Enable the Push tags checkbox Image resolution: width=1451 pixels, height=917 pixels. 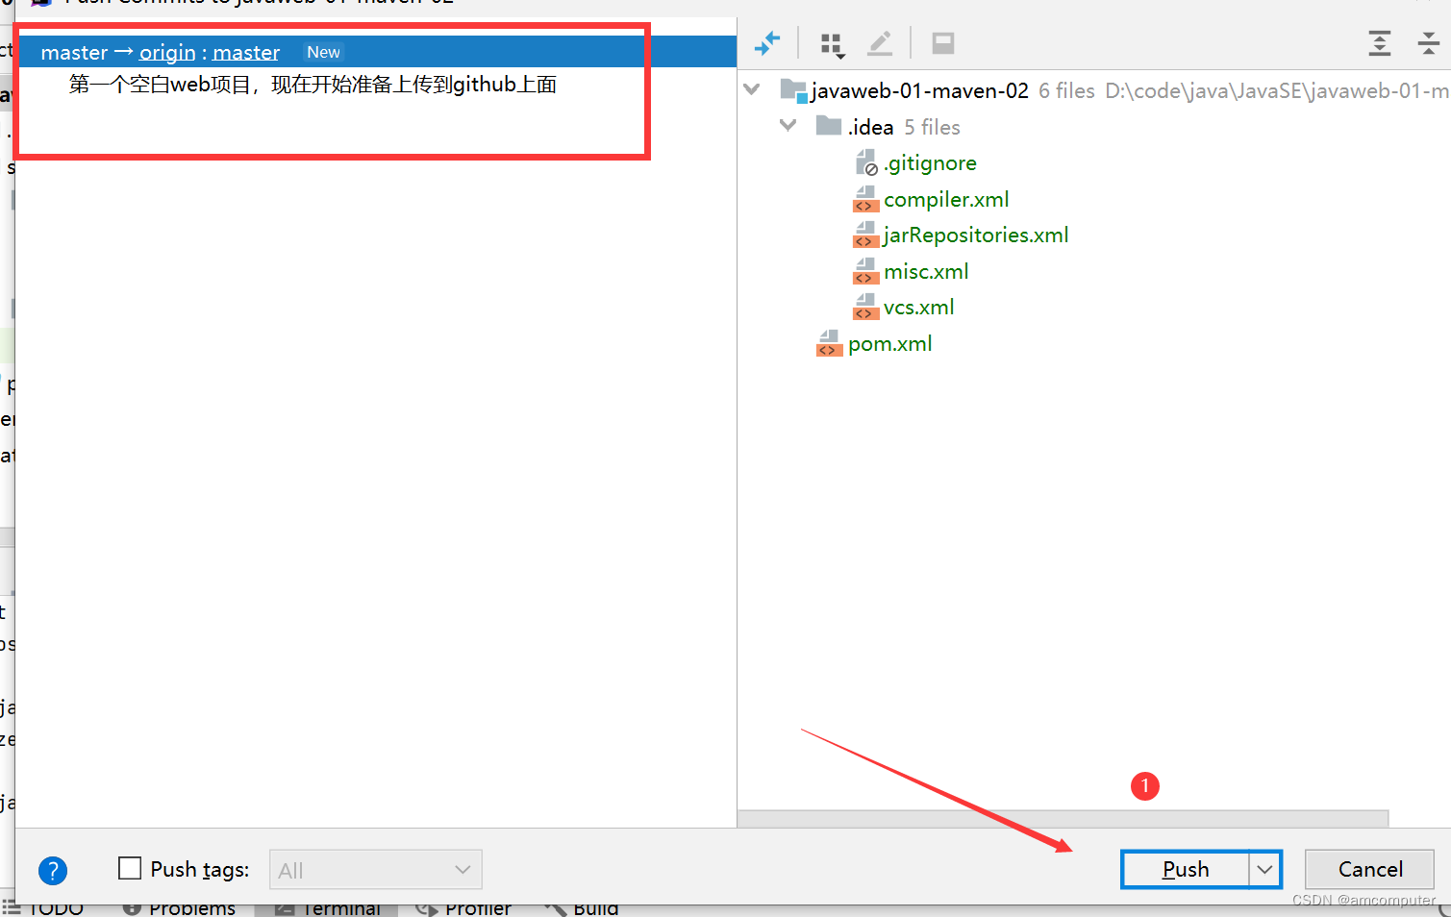pos(130,868)
